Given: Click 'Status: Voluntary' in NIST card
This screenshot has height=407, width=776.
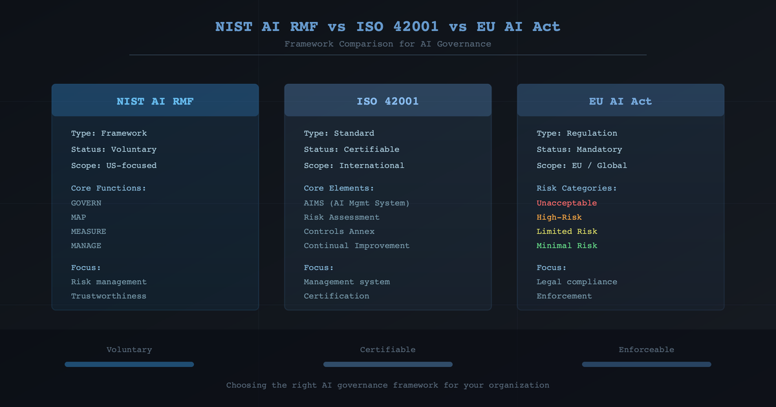Looking at the screenshot, I should point(114,149).
